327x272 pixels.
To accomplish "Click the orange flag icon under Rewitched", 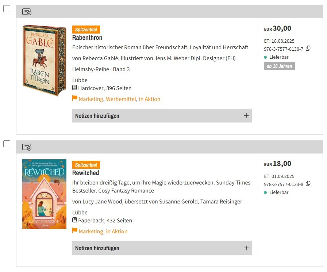I will 75,231.
